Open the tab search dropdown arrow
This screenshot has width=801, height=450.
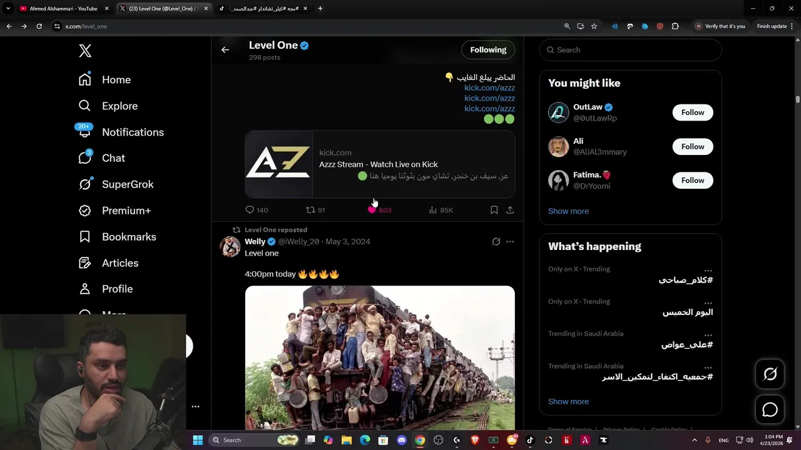8,9
